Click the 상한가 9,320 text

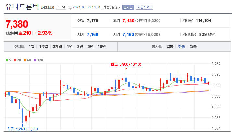point(147,20)
